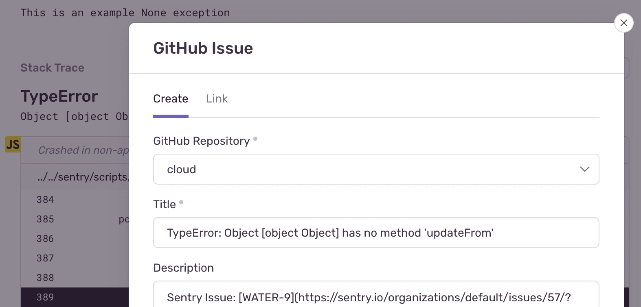This screenshot has width=641, height=307.
Task: Click the Stack Trace section header
Action: (x=52, y=68)
